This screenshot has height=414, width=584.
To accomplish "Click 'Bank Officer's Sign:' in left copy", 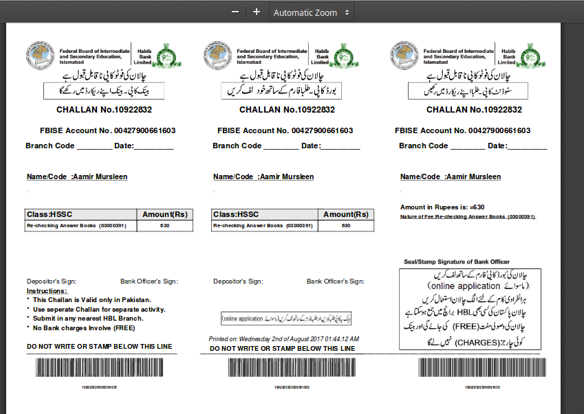I will (x=149, y=281).
